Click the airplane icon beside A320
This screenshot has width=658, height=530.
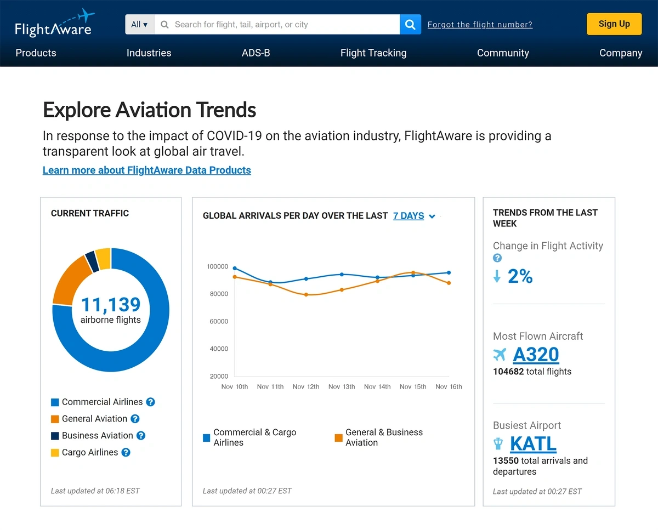[500, 355]
